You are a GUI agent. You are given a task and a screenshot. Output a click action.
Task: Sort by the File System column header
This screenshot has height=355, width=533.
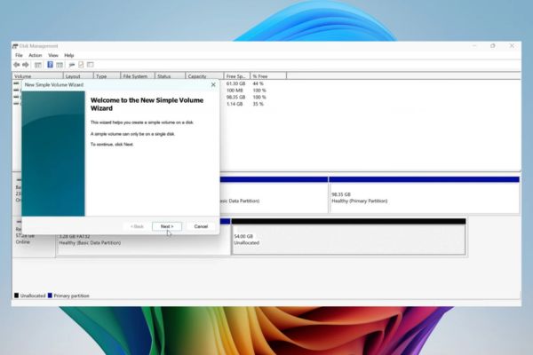point(136,76)
